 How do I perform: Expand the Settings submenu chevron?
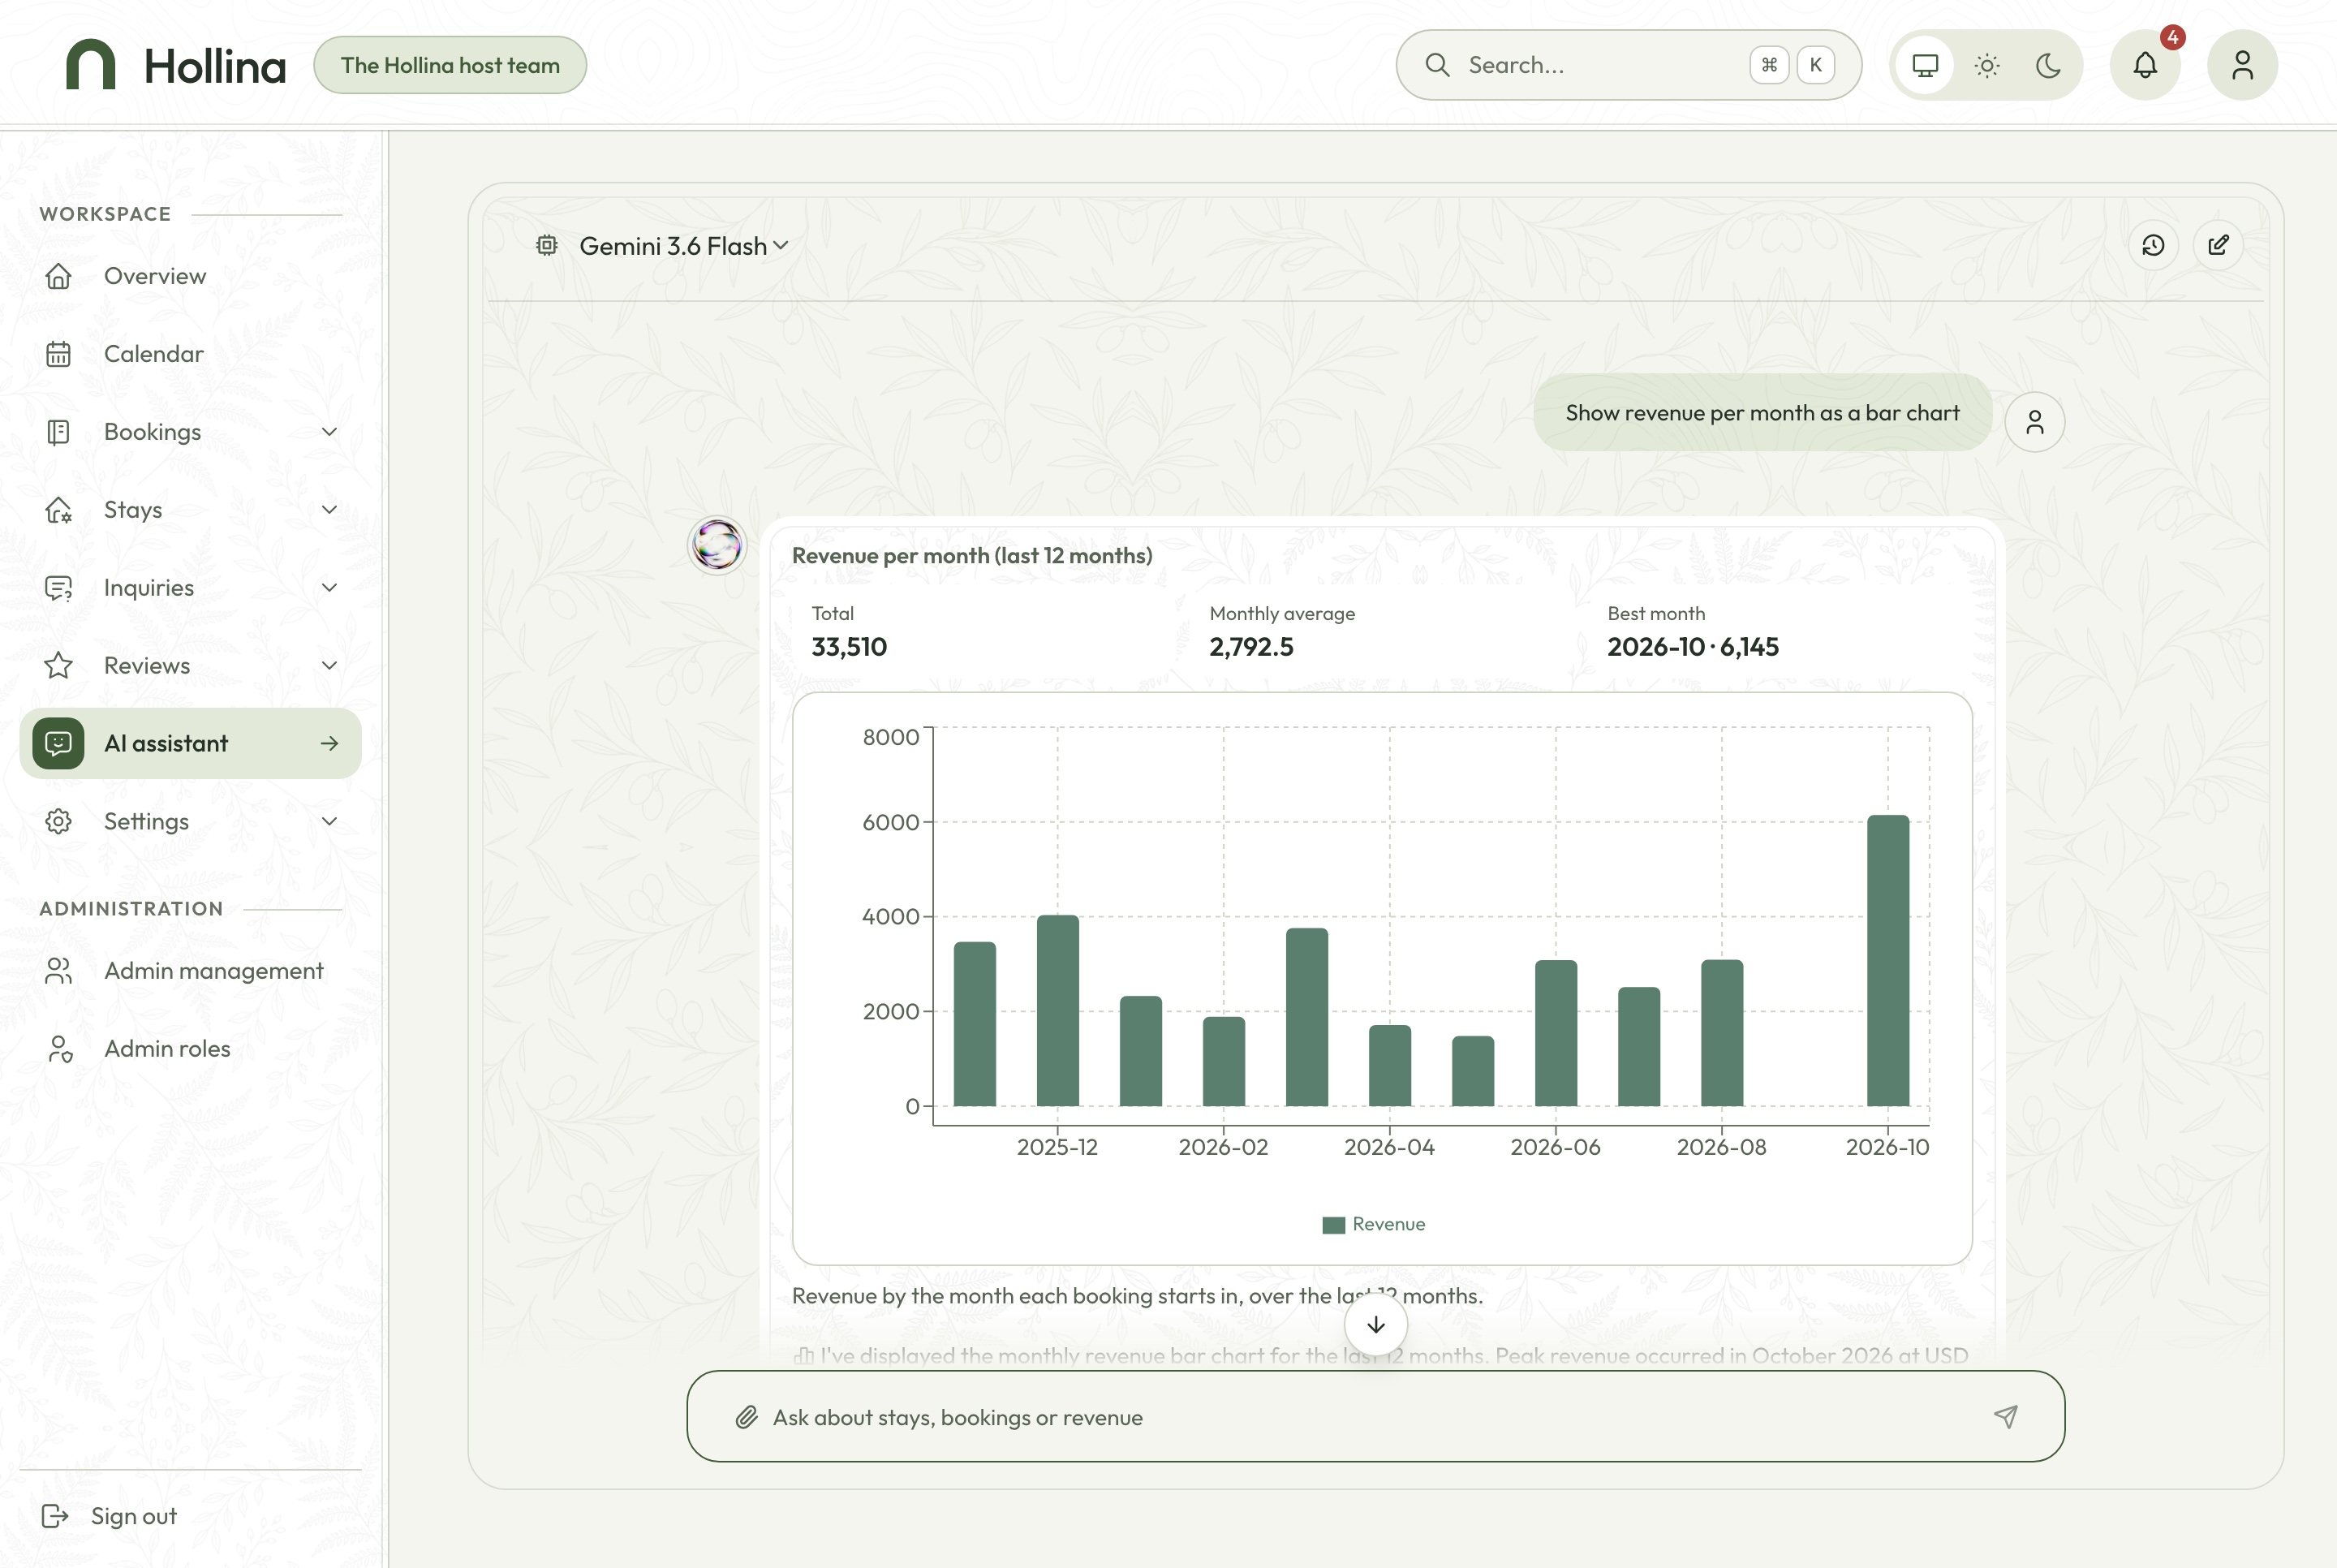[x=329, y=822]
